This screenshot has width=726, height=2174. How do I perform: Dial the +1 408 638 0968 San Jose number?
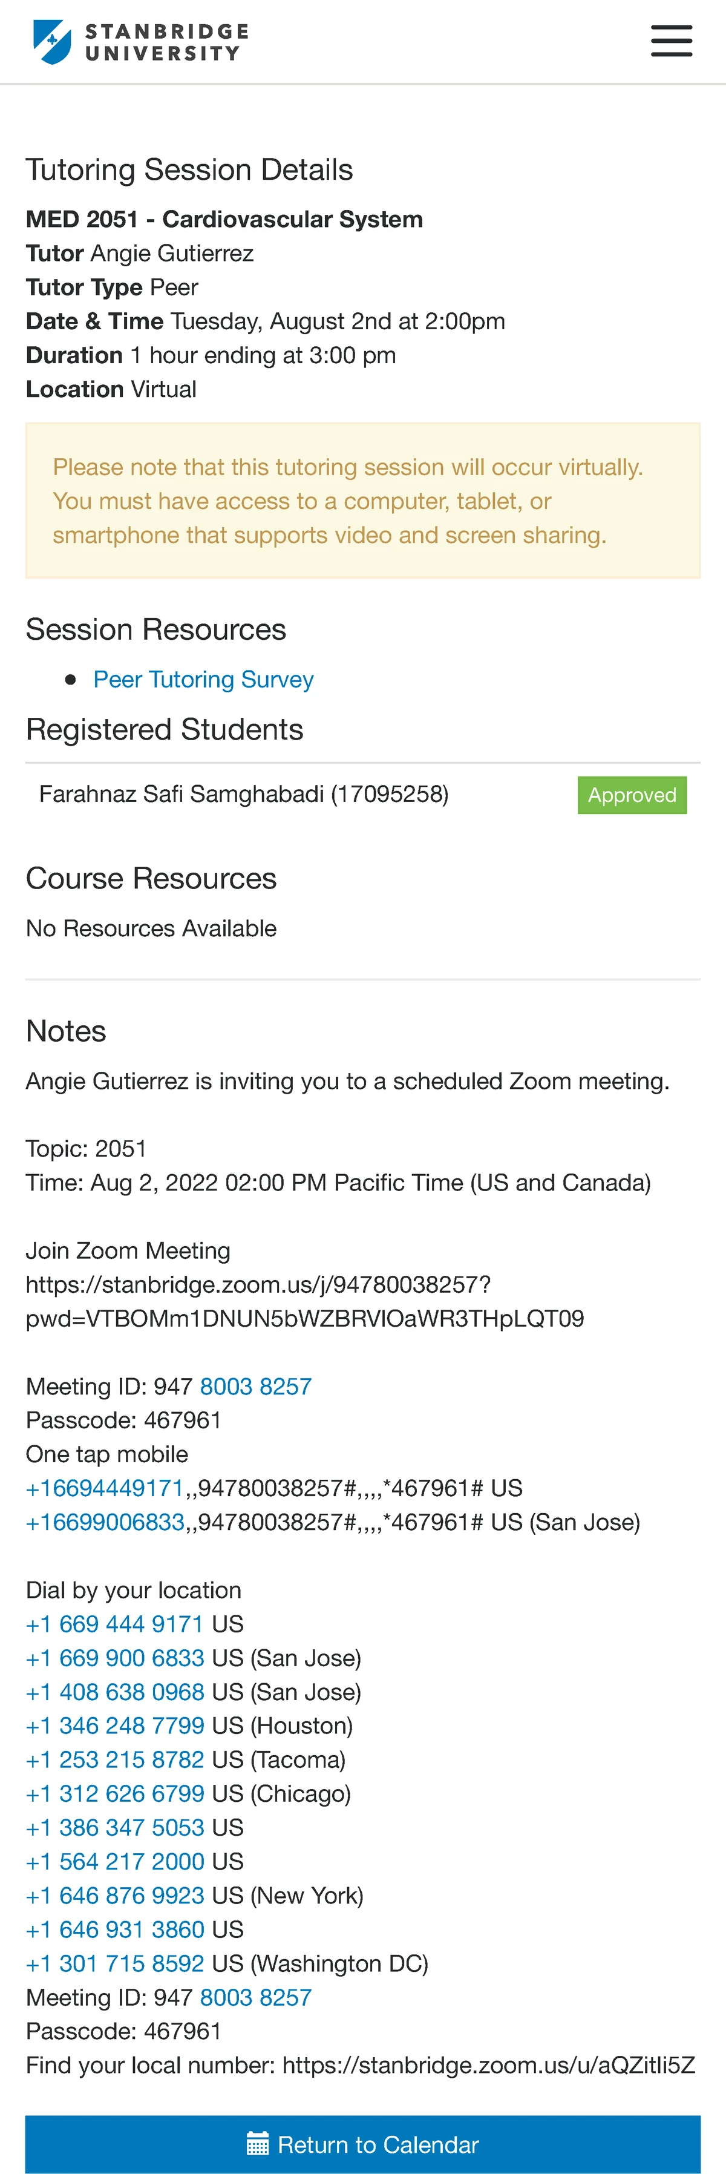point(115,1692)
